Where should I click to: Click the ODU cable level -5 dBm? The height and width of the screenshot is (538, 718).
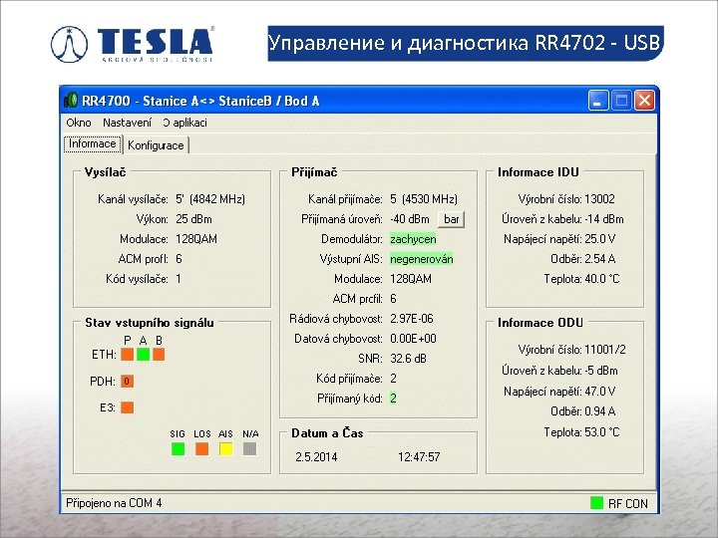tap(601, 370)
